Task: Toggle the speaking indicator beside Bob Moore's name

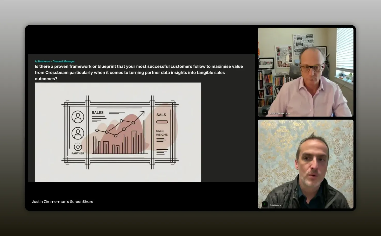Action: (x=265, y=204)
